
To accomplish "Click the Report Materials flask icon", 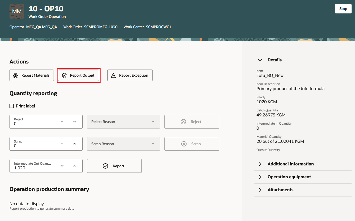I will [x=16, y=75].
